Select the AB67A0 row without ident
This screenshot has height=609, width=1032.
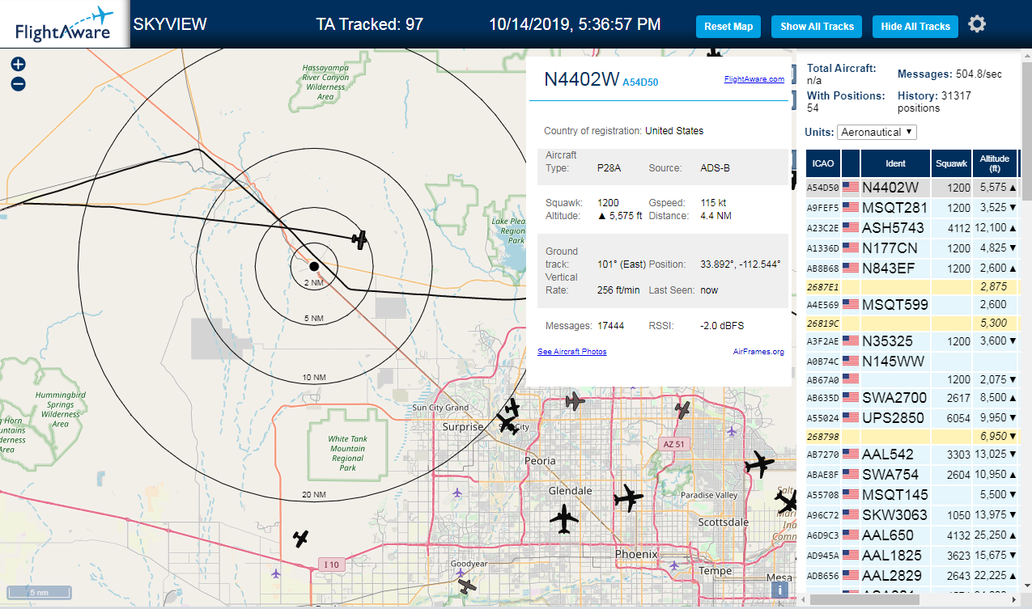tap(912, 379)
